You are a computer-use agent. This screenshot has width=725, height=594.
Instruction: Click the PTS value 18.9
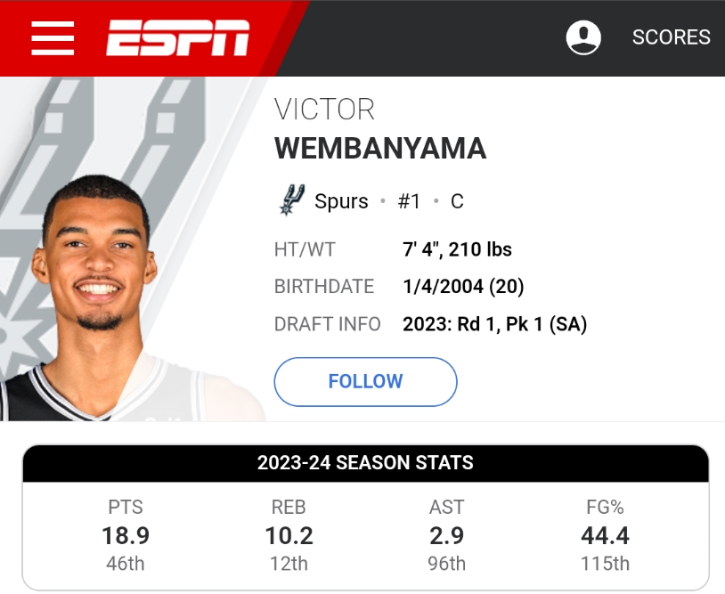[x=126, y=535]
